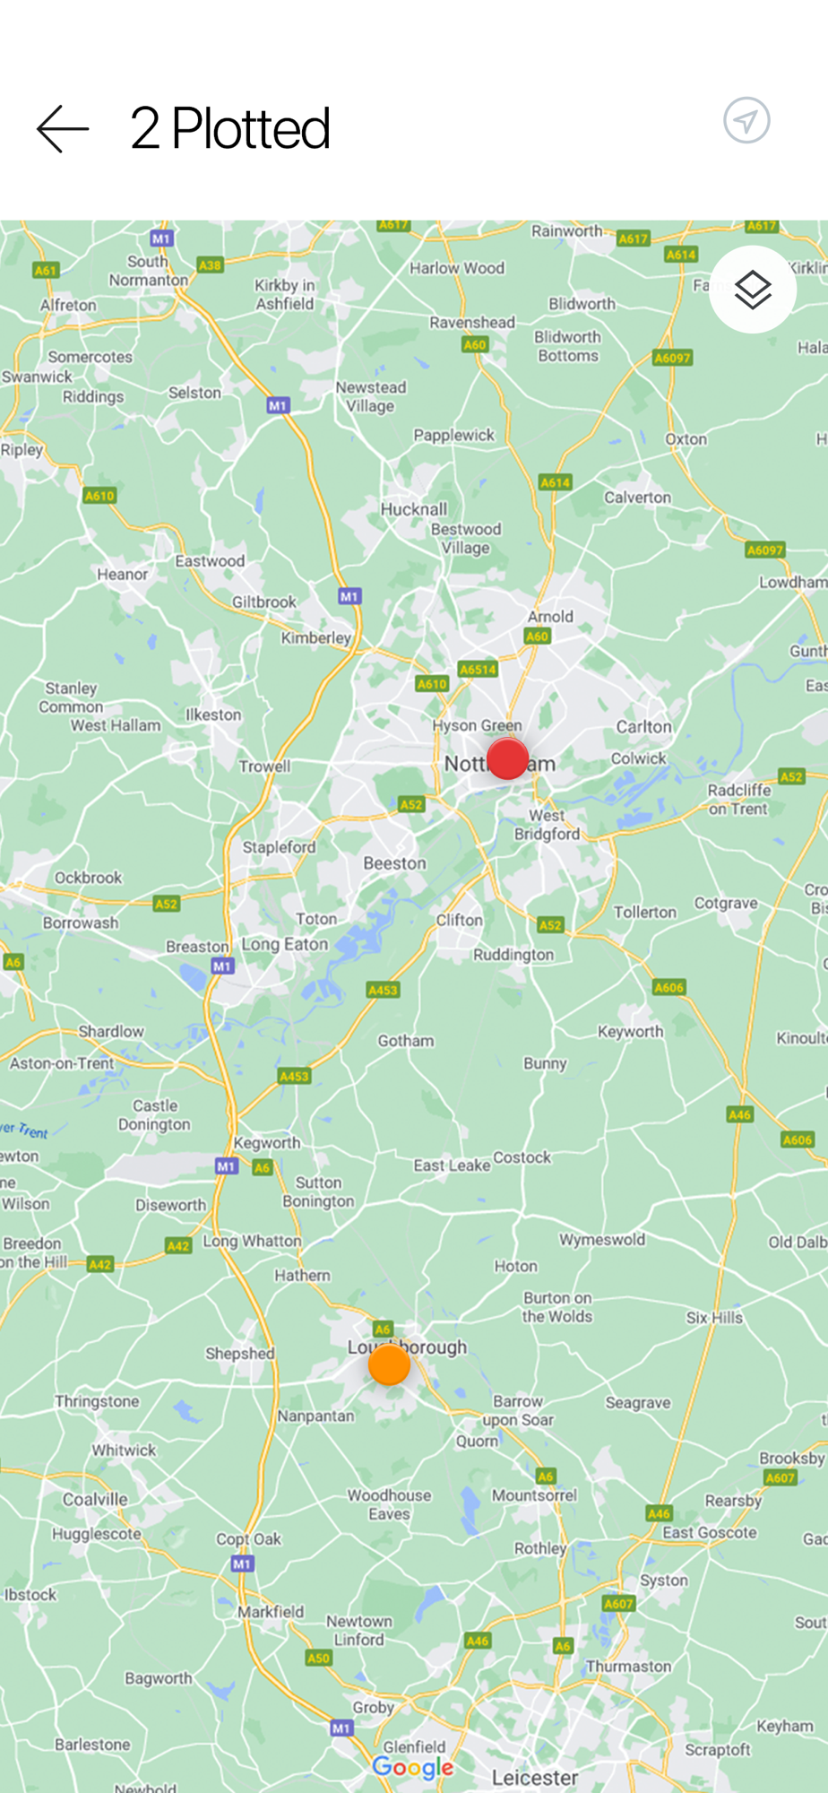Tap the M1 road shield near Kimberley
Image resolution: width=828 pixels, height=1793 pixels.
click(349, 596)
